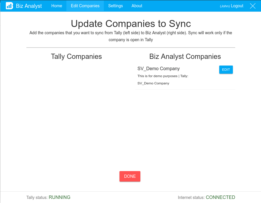Go to the Settings page

[115, 6]
